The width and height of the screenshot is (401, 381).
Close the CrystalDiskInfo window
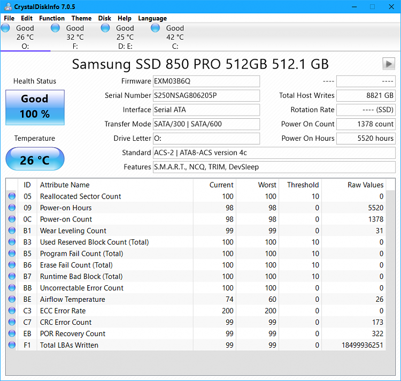click(x=391, y=7)
